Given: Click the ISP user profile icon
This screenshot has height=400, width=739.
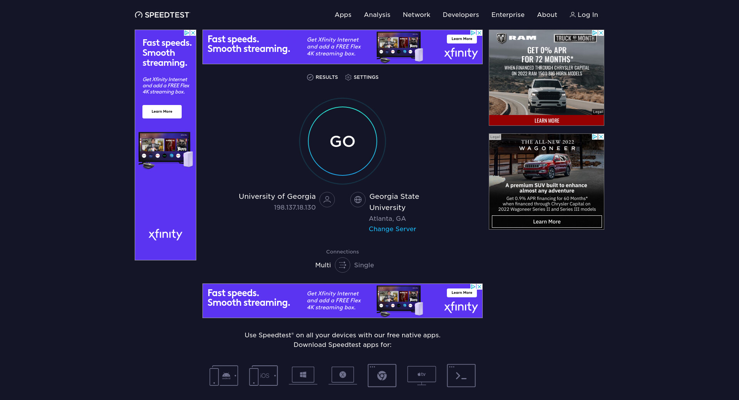Looking at the screenshot, I should tap(327, 200).
